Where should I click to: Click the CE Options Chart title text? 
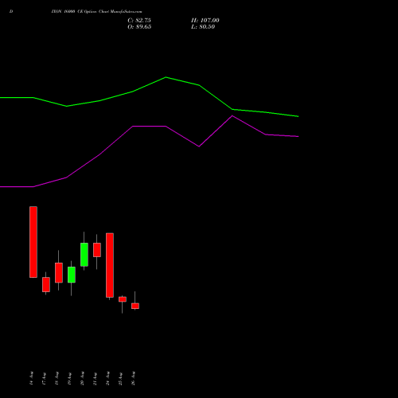[97, 11]
